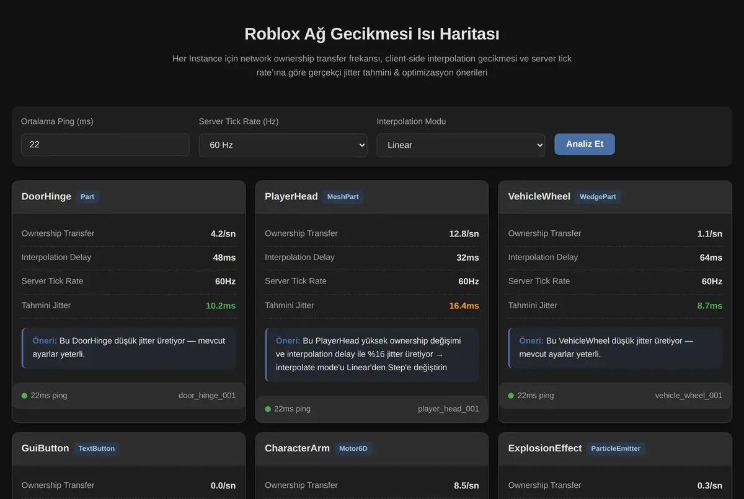Viewport: 744px width, 499px height.
Task: Click the ParticleEmitter badge on ExplosionEffect
Action: pyautogui.click(x=616, y=448)
